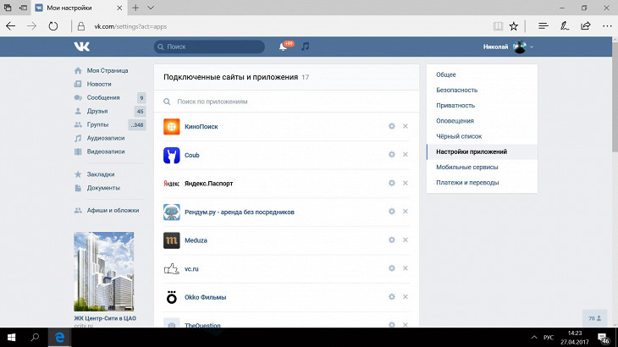Share the page from Edge toolbar

point(586,26)
